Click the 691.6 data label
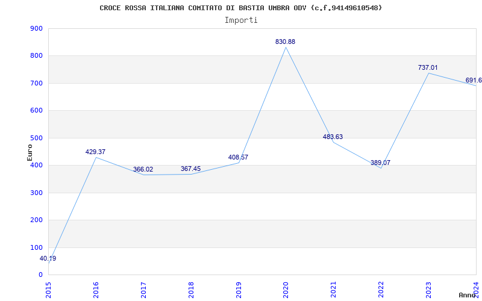Viewport: 482px width, 301px height. pyautogui.click(x=474, y=81)
